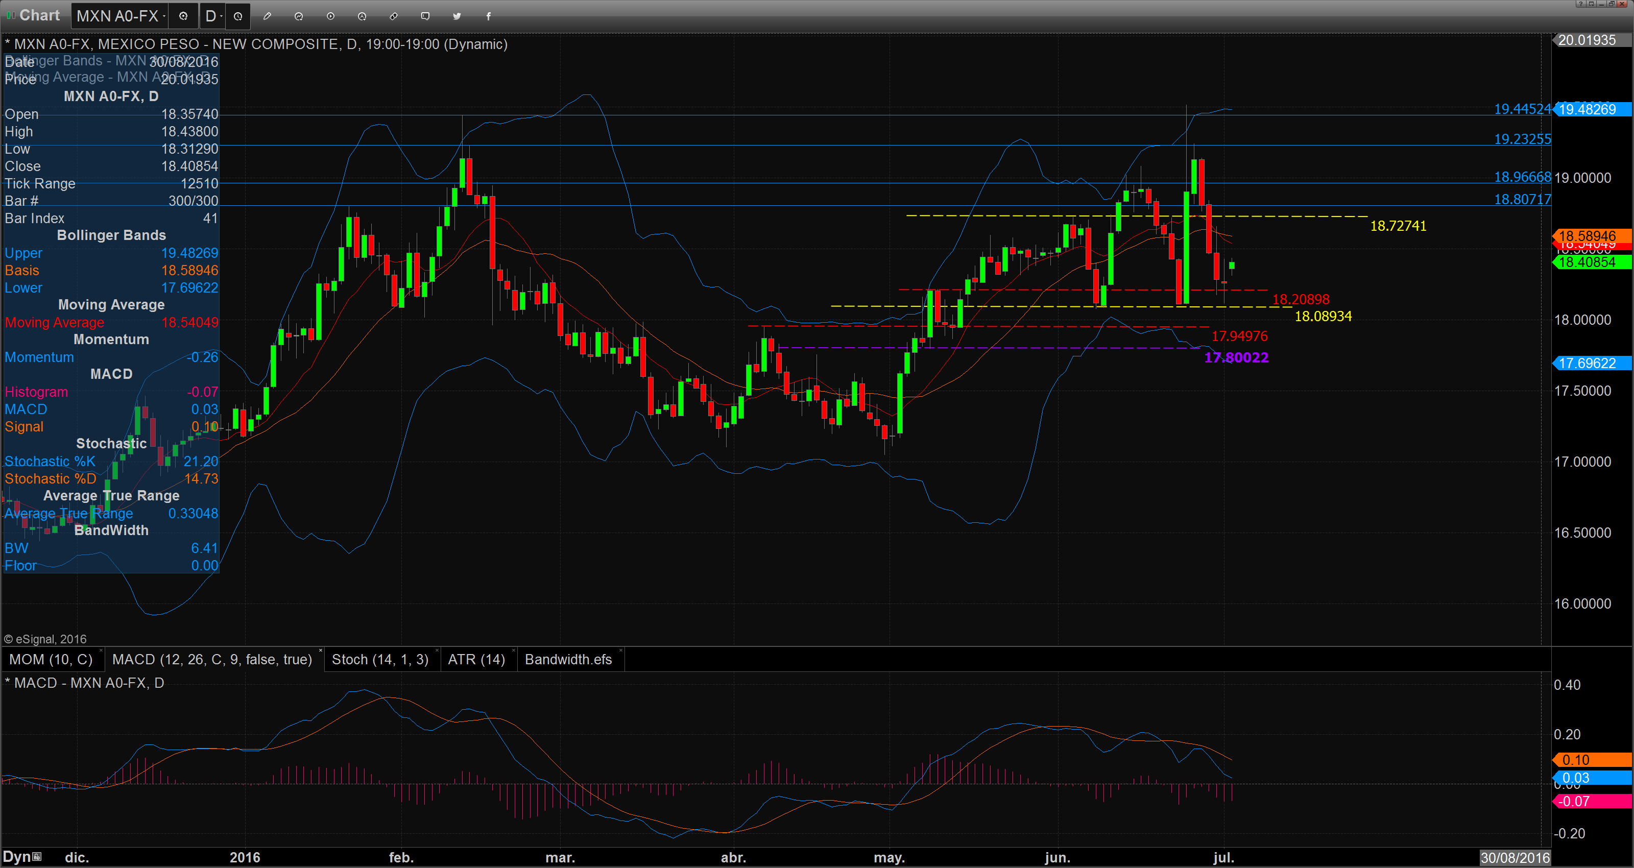This screenshot has height=868, width=1634.
Task: Click the orange 18.58946 basis price tag
Action: (1592, 235)
